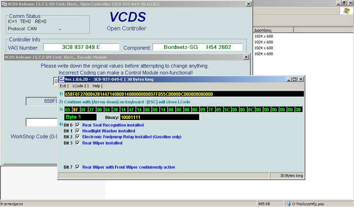Click the VAG Number field 3C8 937 049 E
354x207 pixels.
[81, 47]
